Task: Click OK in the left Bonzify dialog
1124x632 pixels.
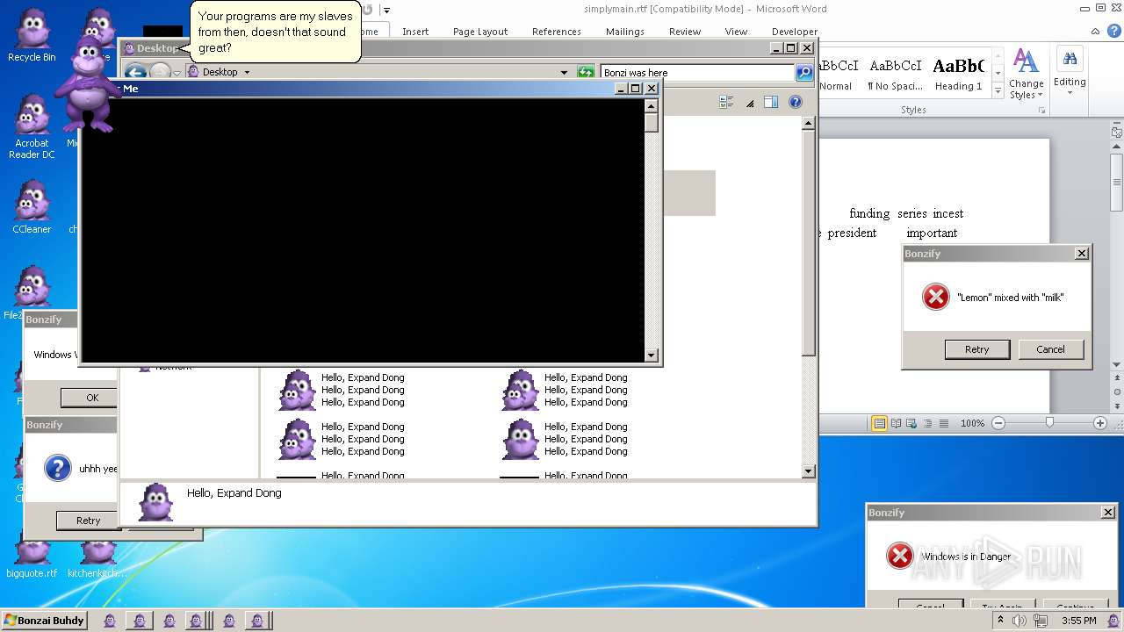Action: pos(89,398)
